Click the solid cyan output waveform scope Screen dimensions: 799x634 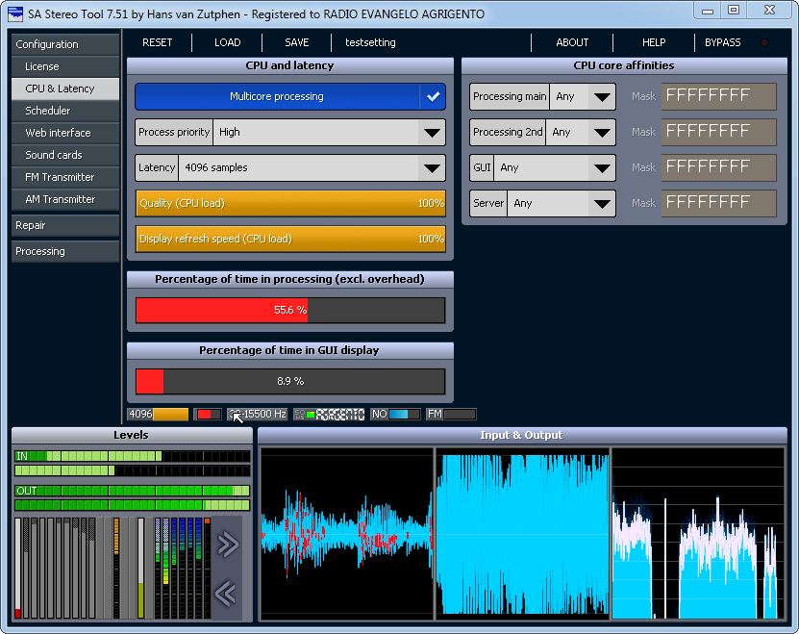click(523, 534)
